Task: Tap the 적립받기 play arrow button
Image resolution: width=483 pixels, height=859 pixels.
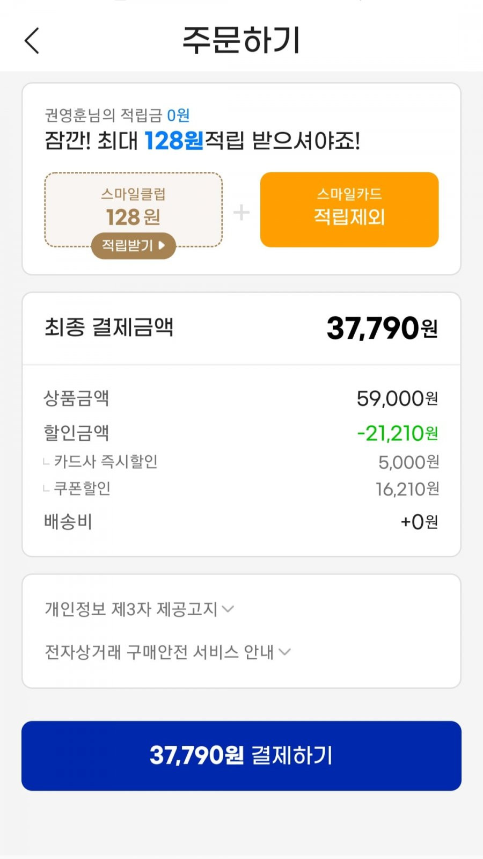Action: (162, 245)
